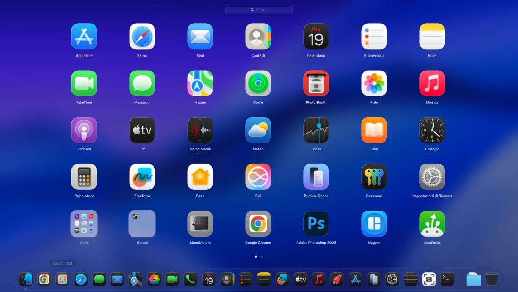Click the Cerca search field
This screenshot has width=518, height=292.
click(x=259, y=10)
